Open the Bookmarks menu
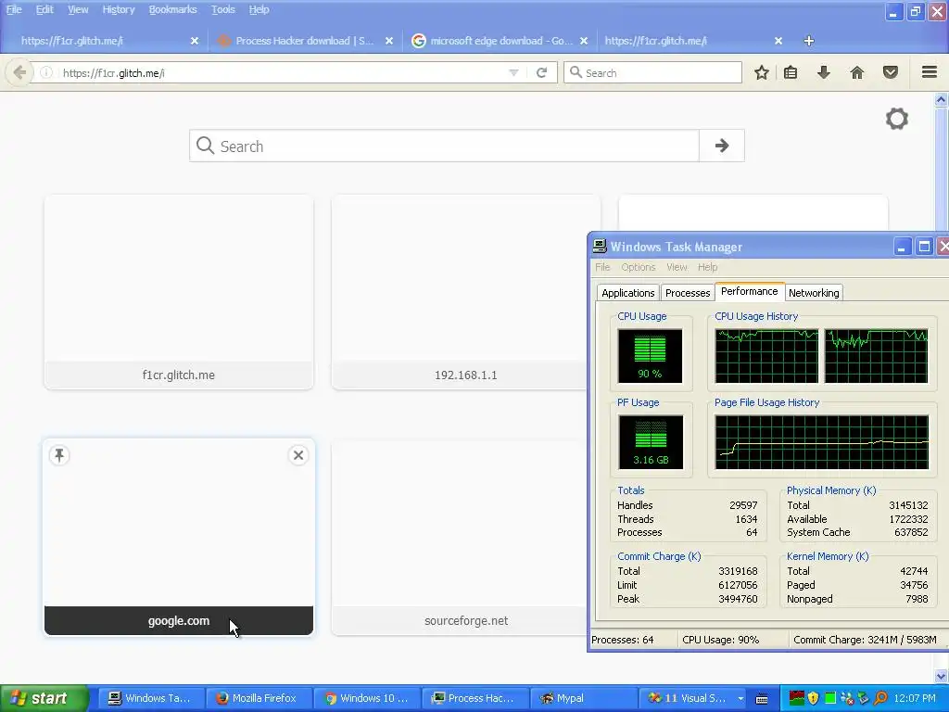Screen dimensions: 949x712 [172, 9]
